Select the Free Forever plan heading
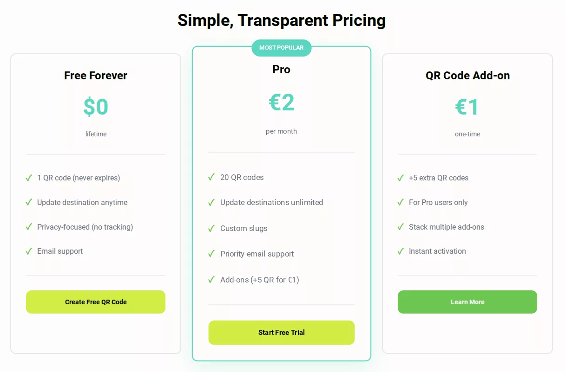Viewport: 566px width, 372px height. pos(96,76)
